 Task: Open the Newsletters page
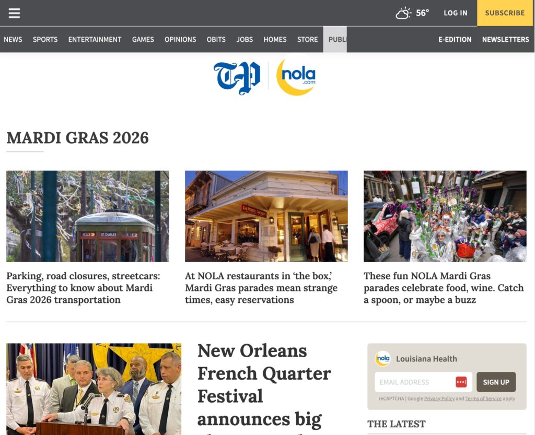point(505,39)
